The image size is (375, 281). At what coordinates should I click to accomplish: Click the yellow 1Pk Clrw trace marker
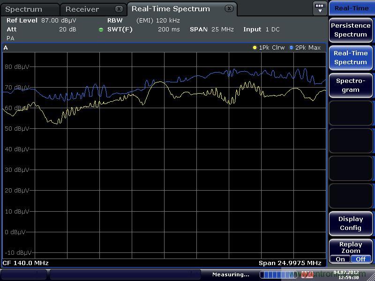tap(255, 48)
